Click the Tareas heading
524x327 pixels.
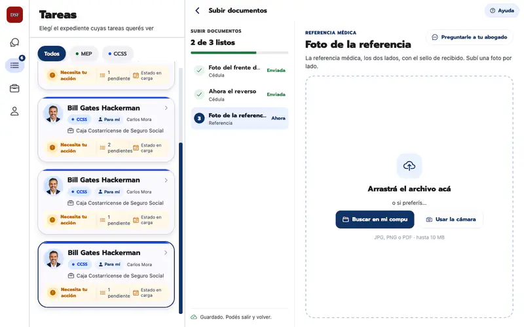pyautogui.click(x=58, y=14)
